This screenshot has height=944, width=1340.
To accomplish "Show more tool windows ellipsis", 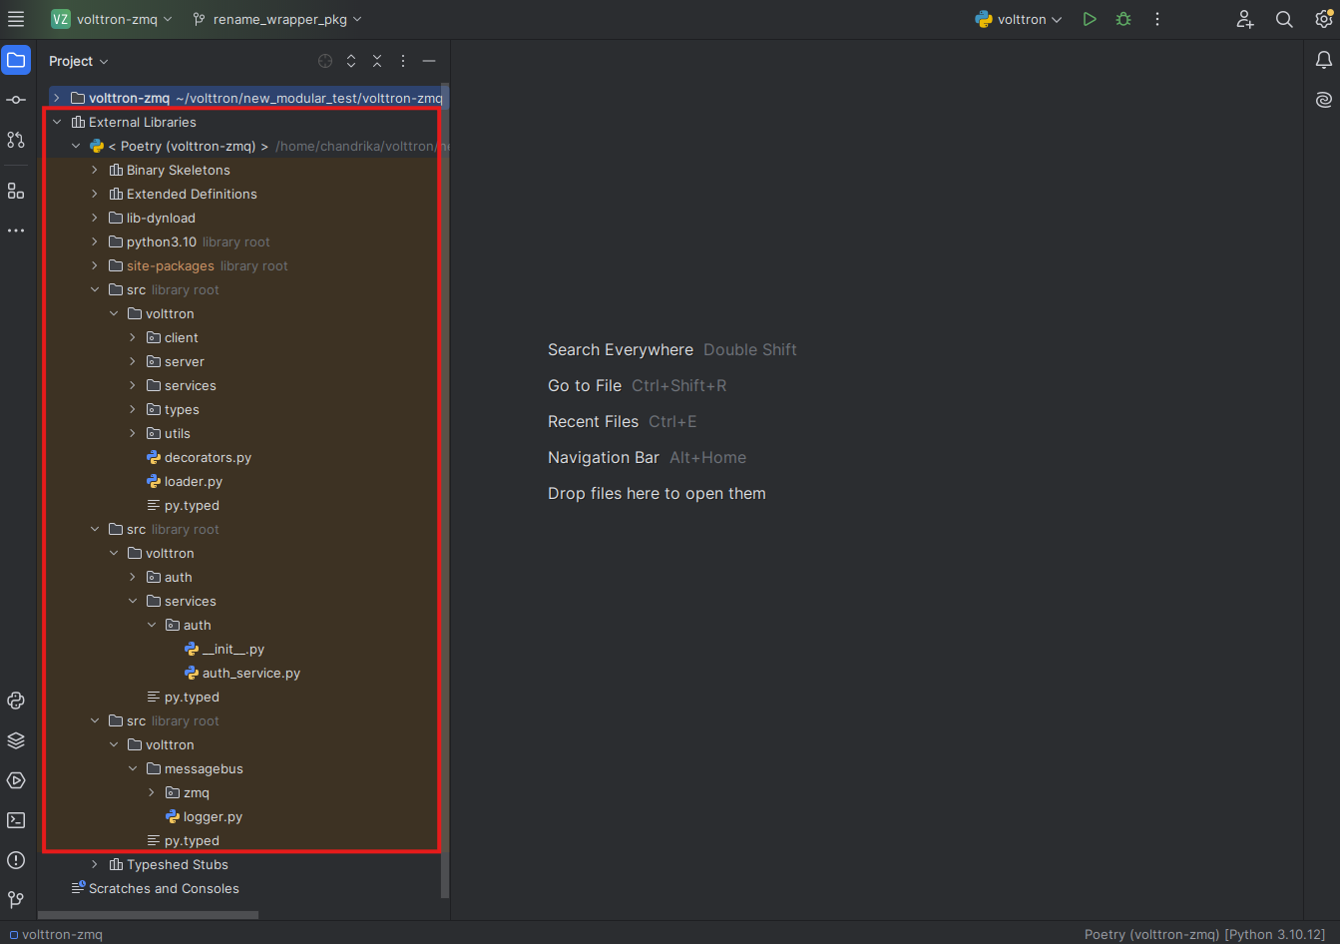I will pyautogui.click(x=16, y=231).
